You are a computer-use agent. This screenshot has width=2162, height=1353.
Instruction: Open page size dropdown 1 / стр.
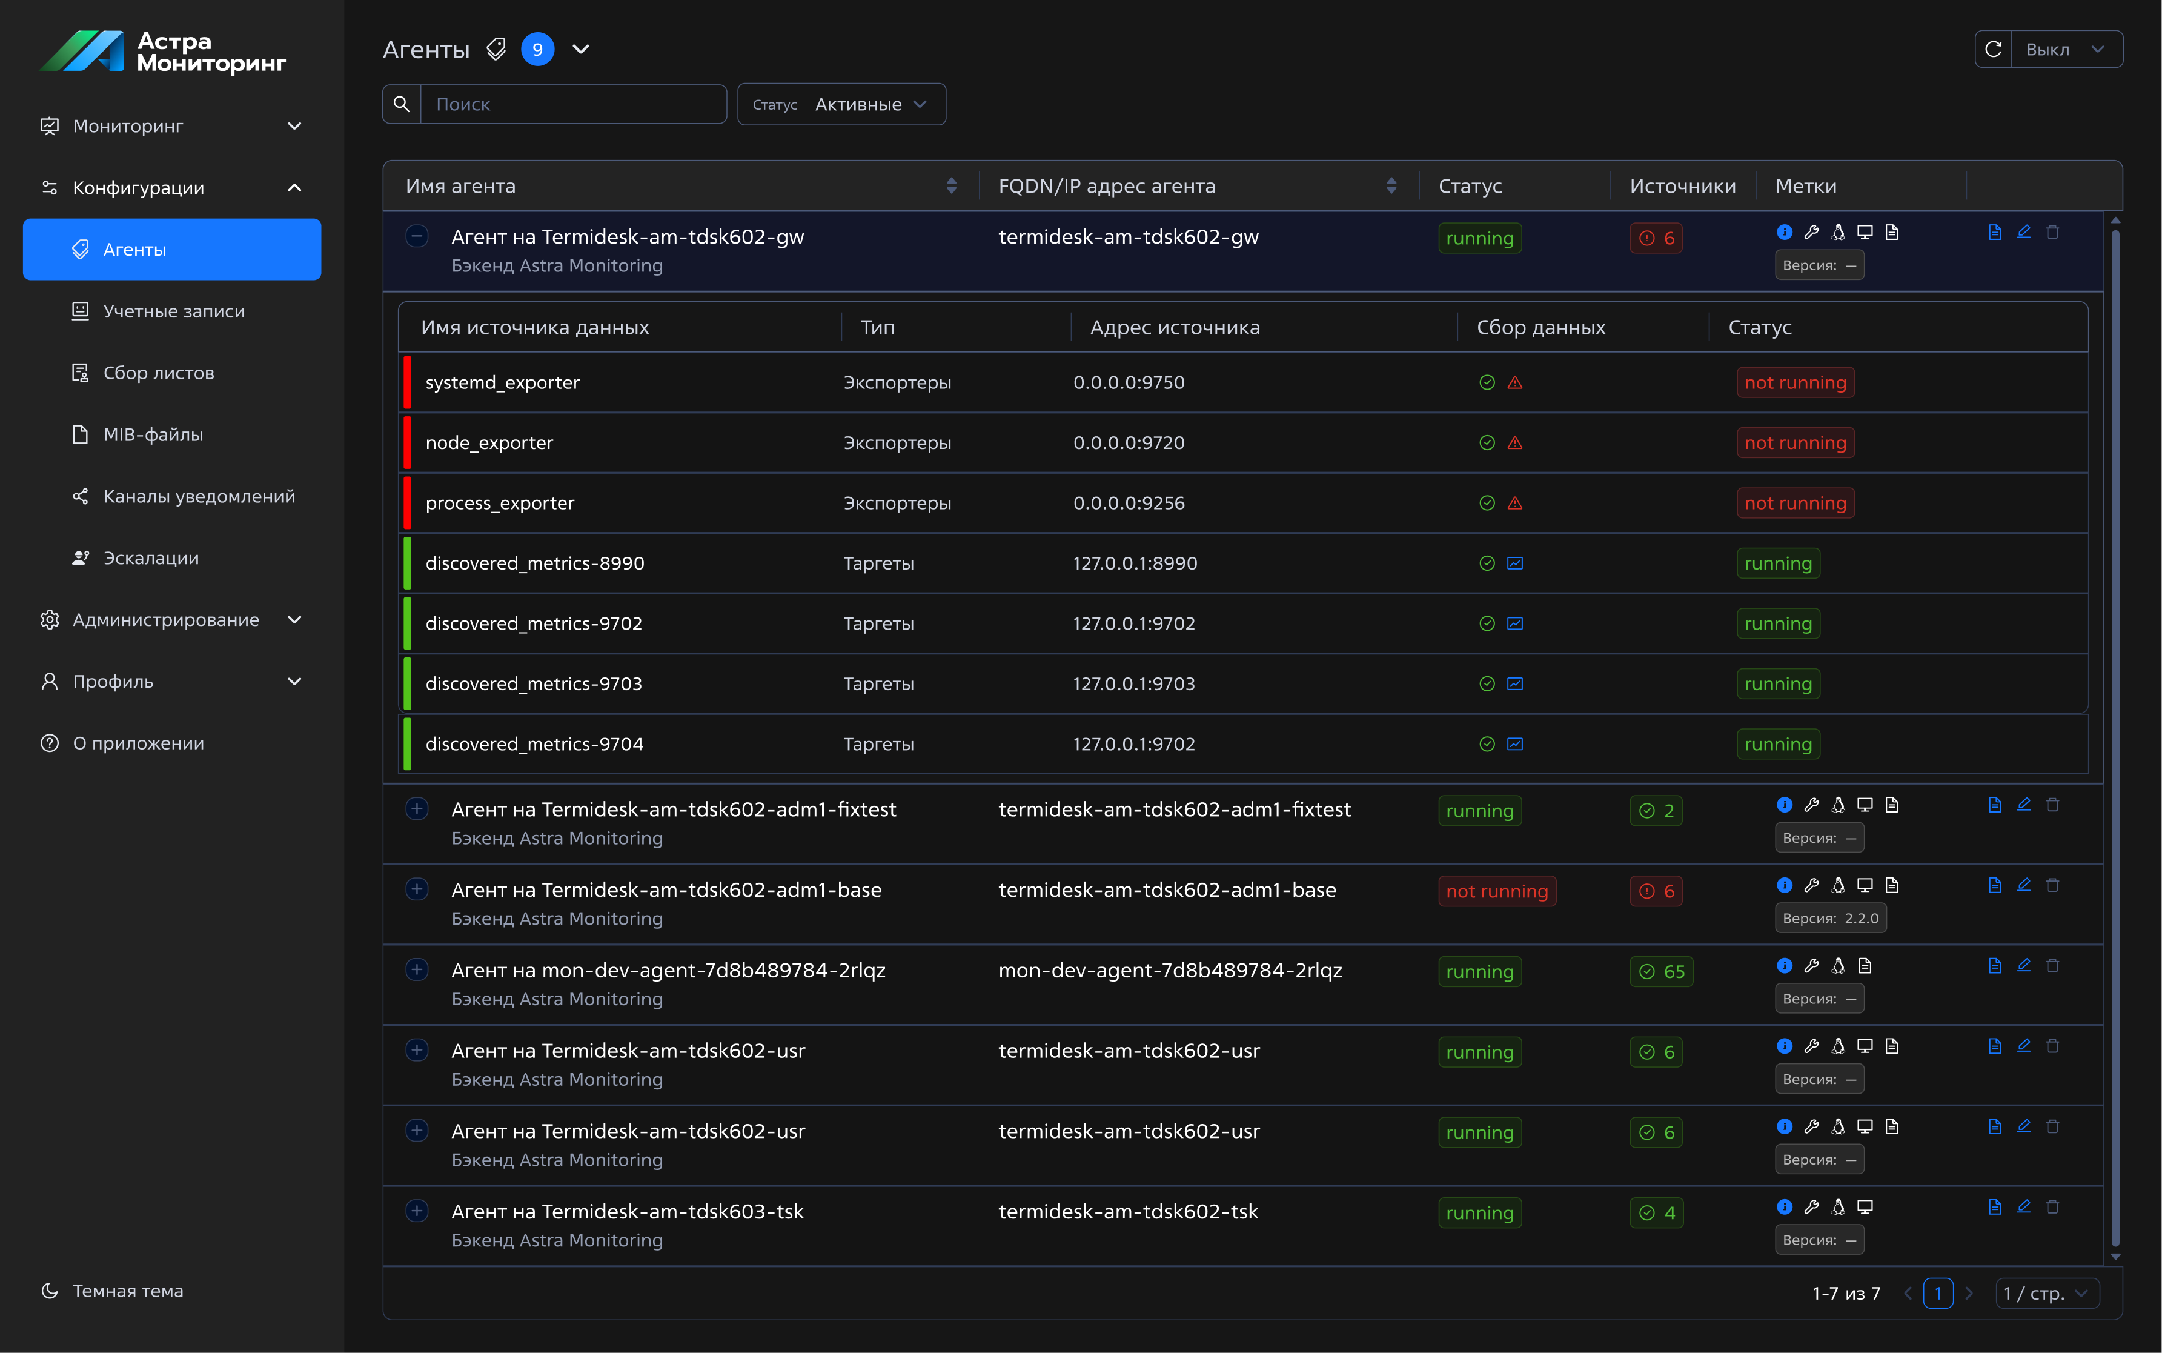tap(2047, 1293)
